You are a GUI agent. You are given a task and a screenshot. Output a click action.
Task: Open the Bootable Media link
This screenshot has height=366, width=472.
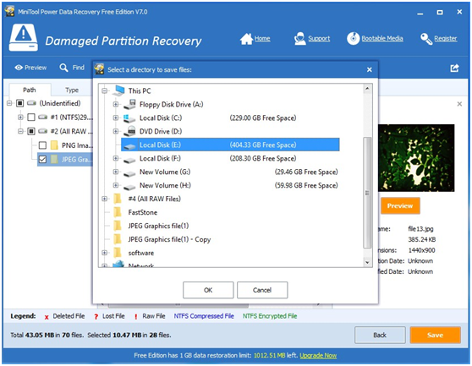[382, 39]
